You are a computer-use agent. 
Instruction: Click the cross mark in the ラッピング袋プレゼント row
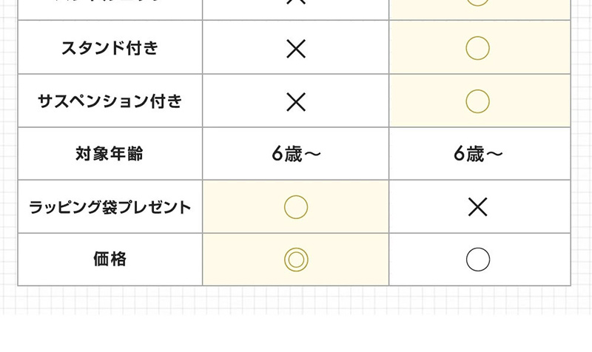(x=478, y=207)
